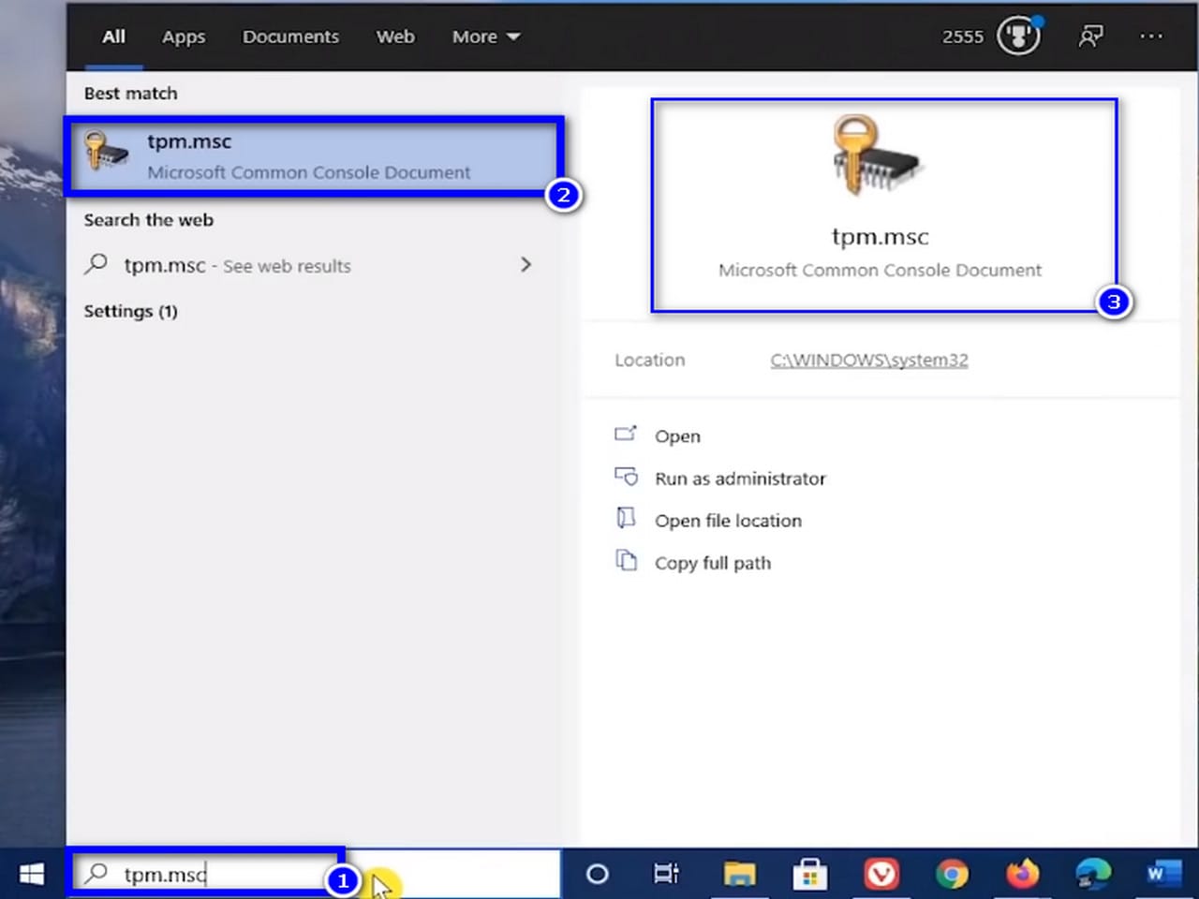
Task: Switch to the All search tab
Action: click(113, 37)
